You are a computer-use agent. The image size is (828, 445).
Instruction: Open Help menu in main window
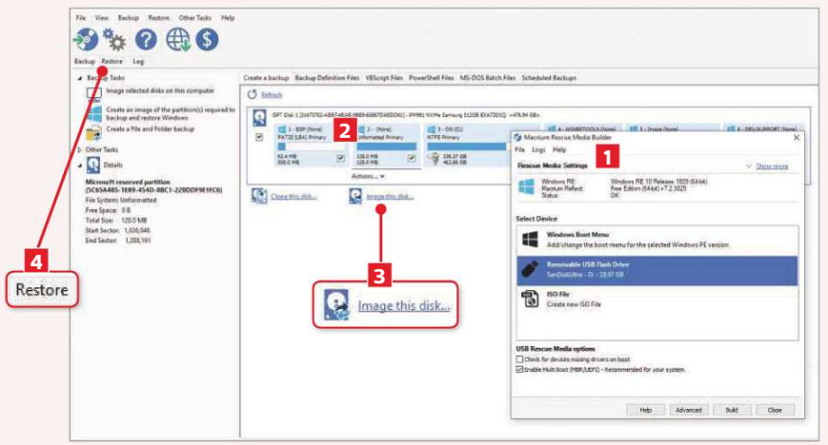click(228, 18)
